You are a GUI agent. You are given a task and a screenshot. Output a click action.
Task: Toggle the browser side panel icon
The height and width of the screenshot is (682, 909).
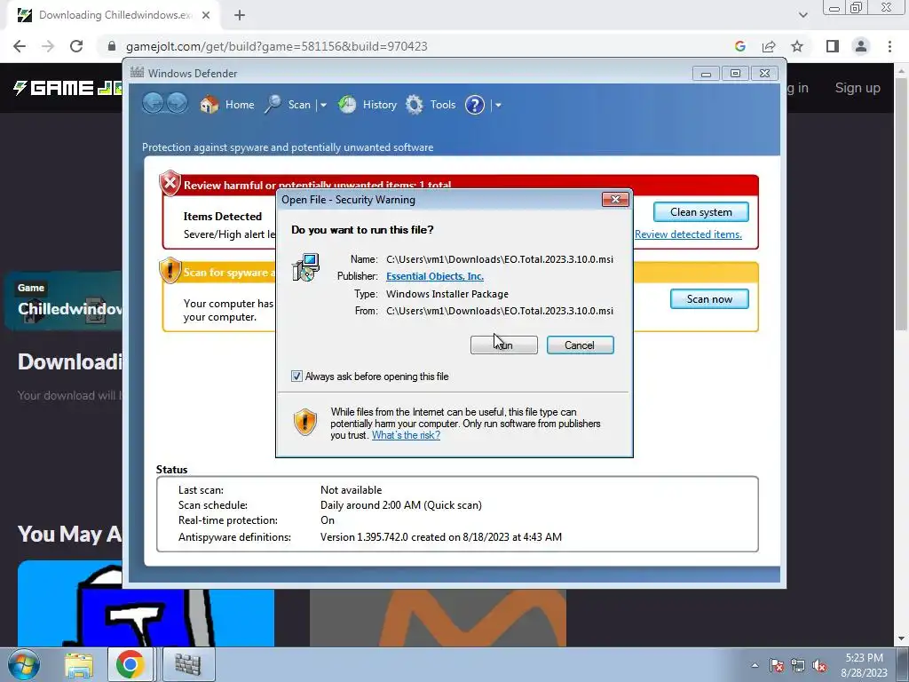[833, 46]
